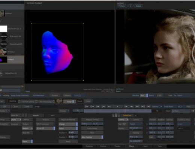Toggle the Selective Axis button

pos(144,95)
